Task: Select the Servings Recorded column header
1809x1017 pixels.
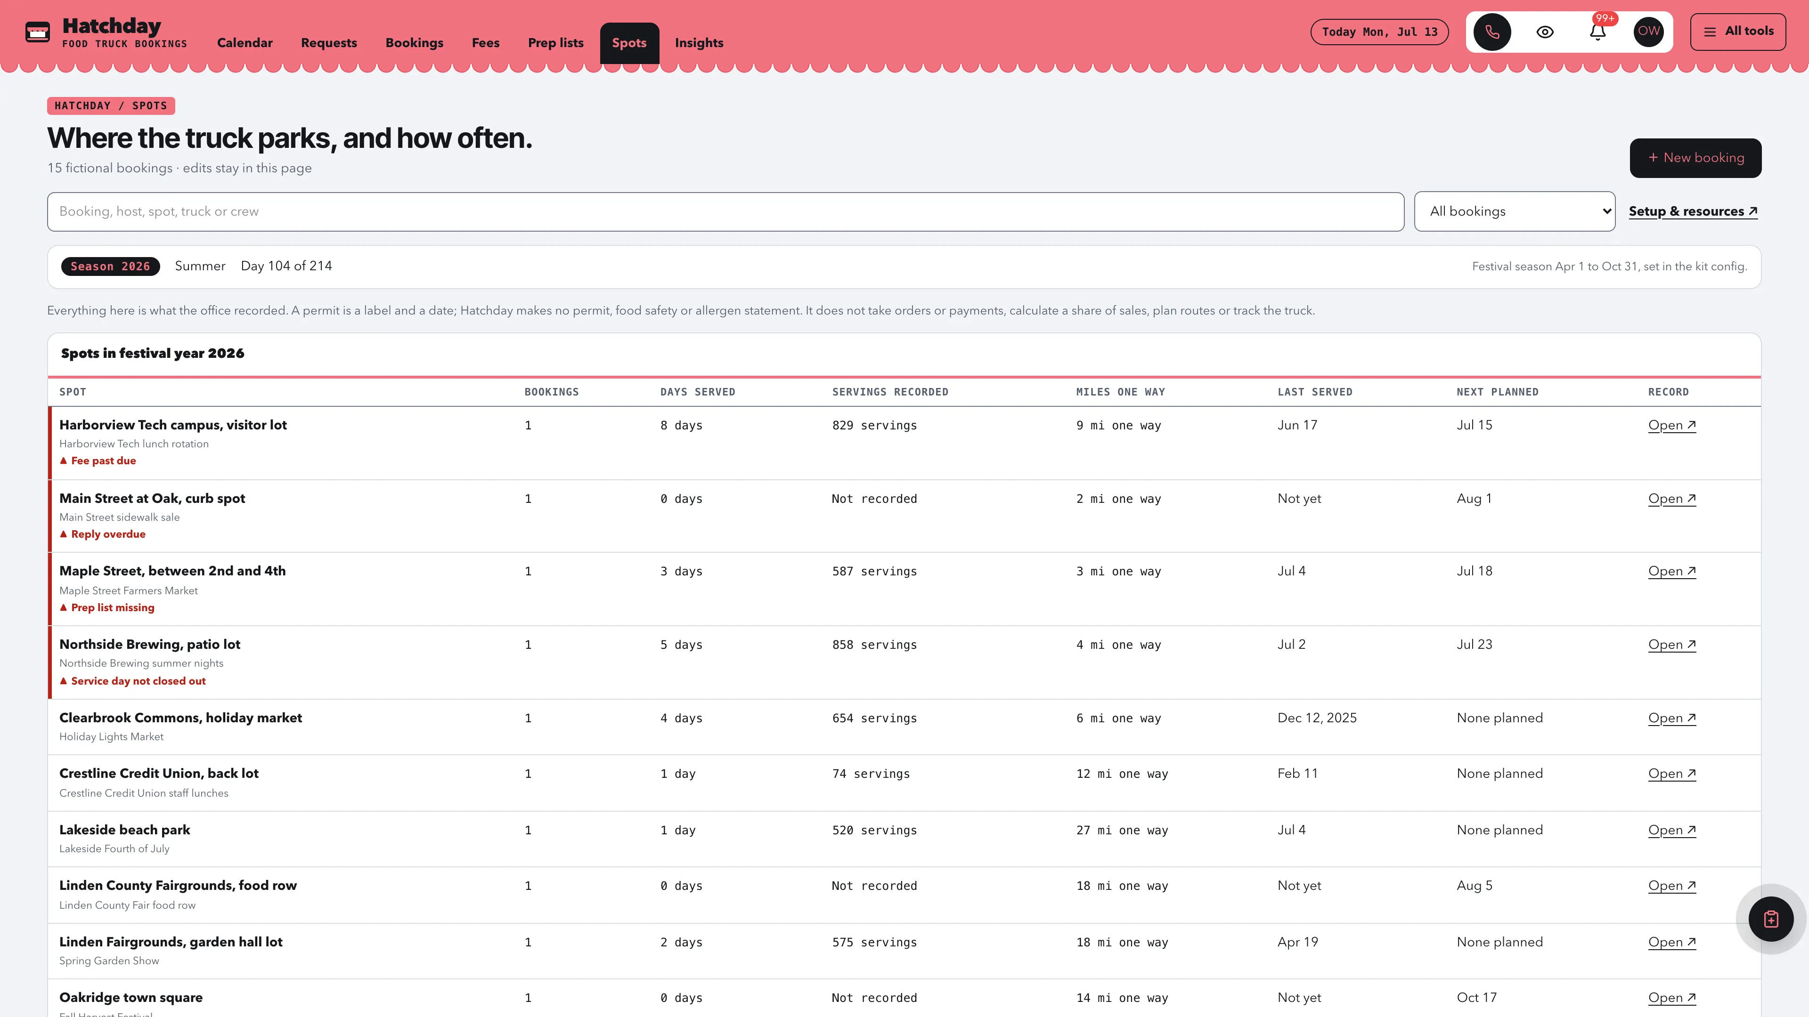Action: click(890, 392)
